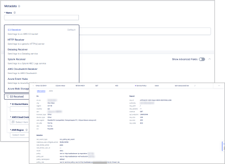
Task: Toggle Show Advanced Fields switch
Action: tap(202, 59)
